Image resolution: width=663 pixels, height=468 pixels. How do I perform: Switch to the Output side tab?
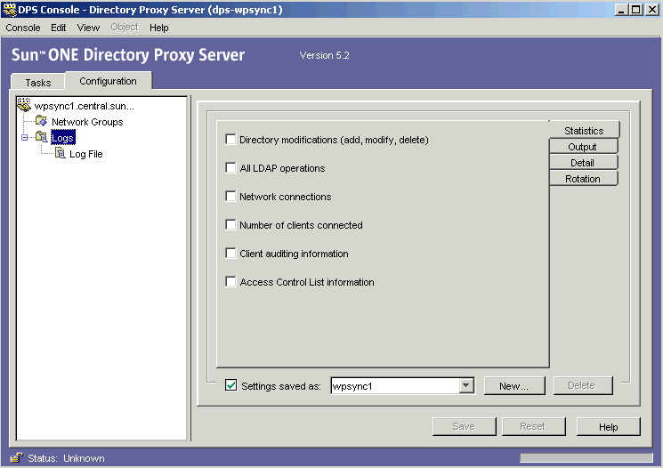point(582,147)
